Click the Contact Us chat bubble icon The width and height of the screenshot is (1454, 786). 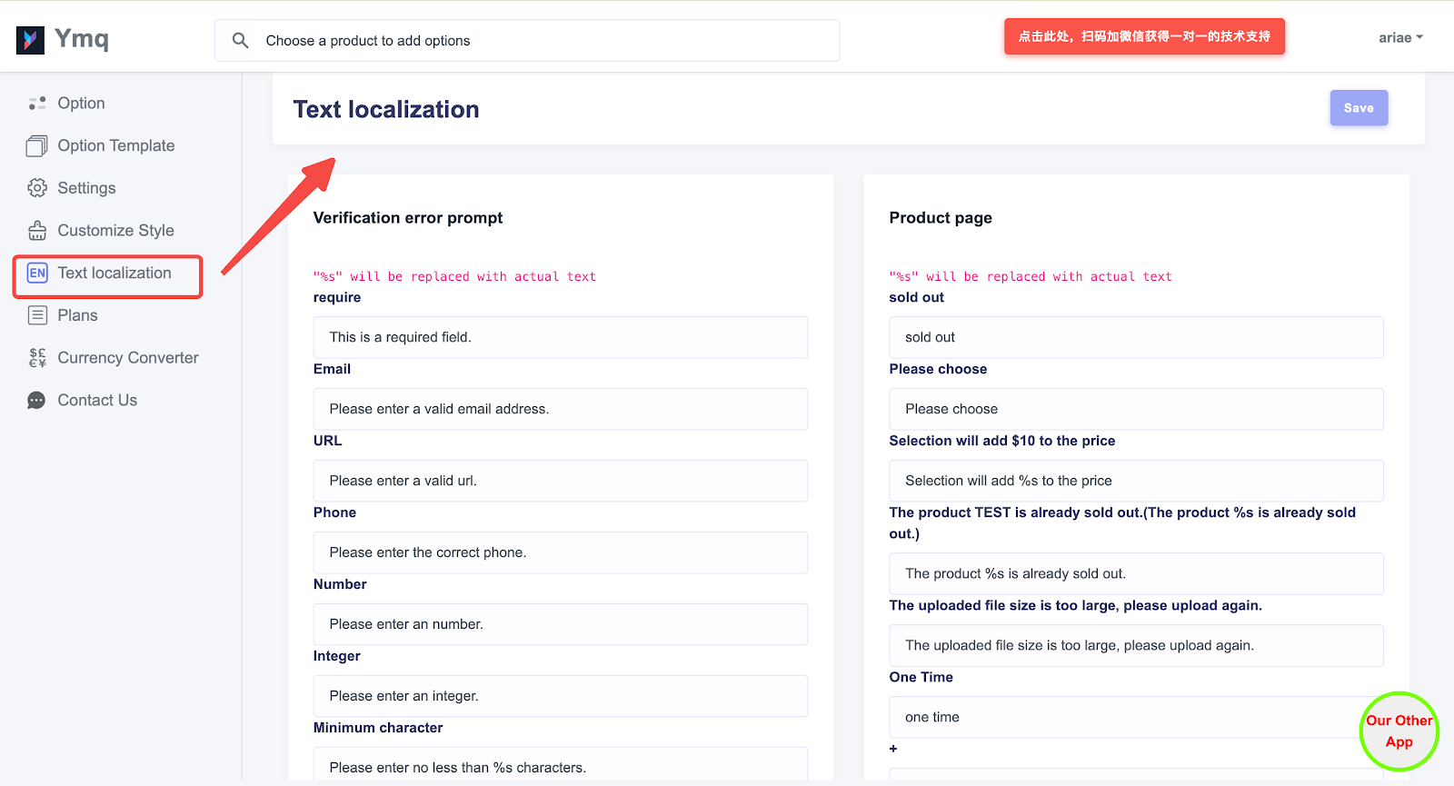point(37,401)
